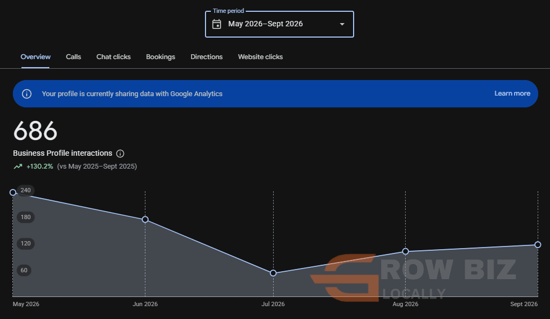This screenshot has width=550, height=319.
Task: Click the info icon beside Business Profile interactions
Action: click(x=120, y=154)
